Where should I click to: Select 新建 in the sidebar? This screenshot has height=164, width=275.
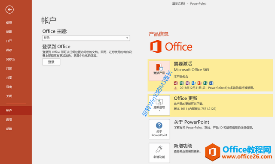click(9, 32)
